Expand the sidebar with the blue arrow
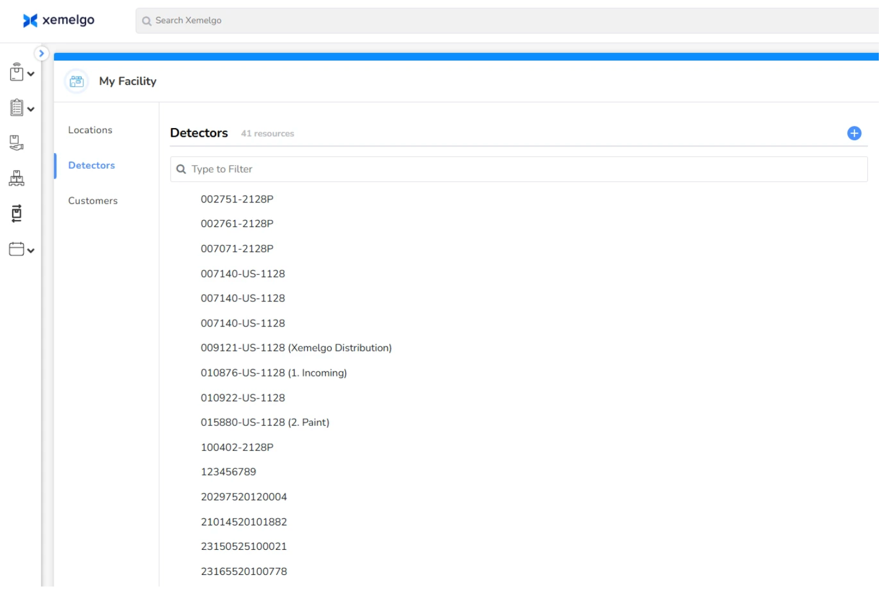Viewport: 894px width, 590px height. click(41, 54)
